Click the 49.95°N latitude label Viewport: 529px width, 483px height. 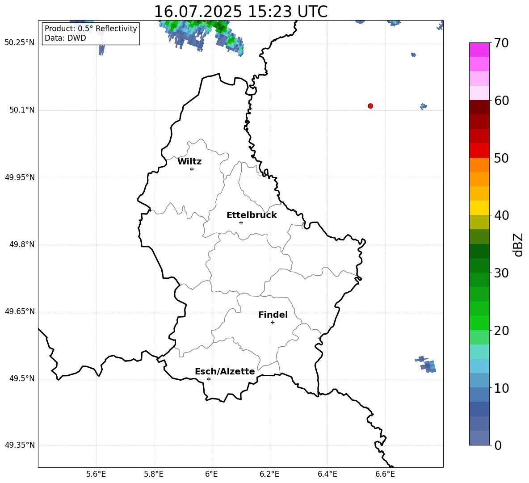[x=20, y=177]
